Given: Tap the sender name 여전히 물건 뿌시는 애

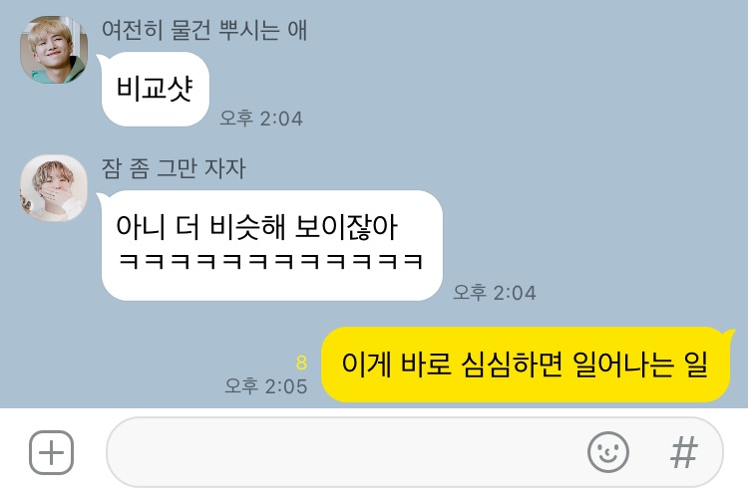Looking at the screenshot, I should [x=204, y=30].
